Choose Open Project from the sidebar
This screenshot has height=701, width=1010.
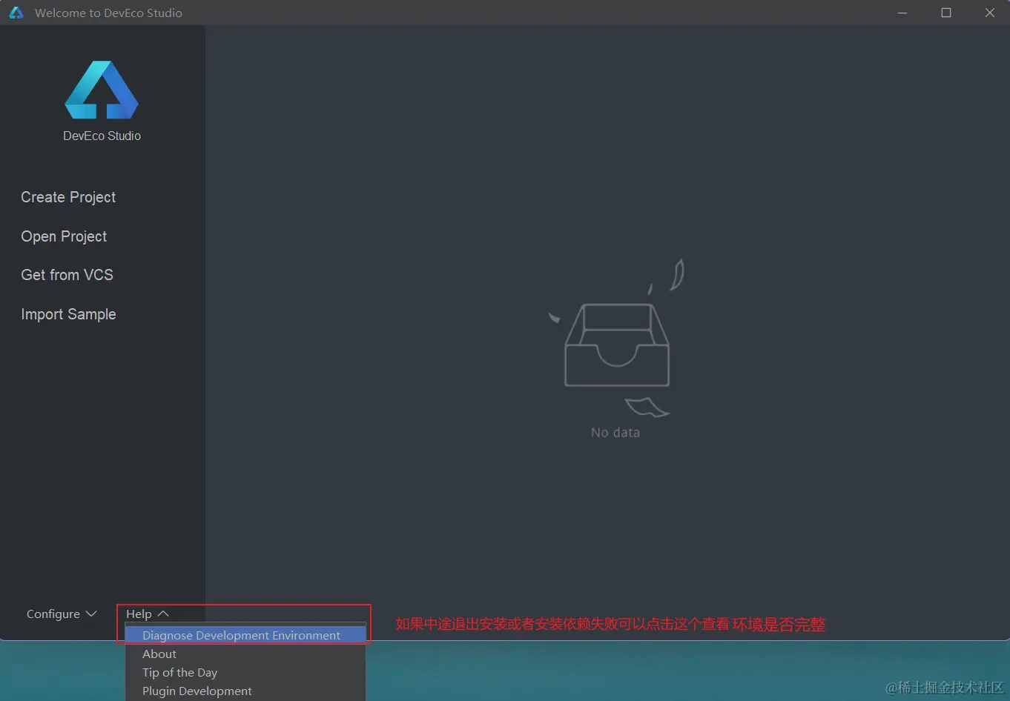(64, 236)
